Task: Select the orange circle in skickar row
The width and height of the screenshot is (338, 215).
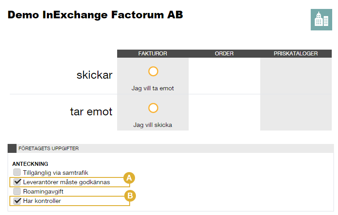Action: click(153, 72)
